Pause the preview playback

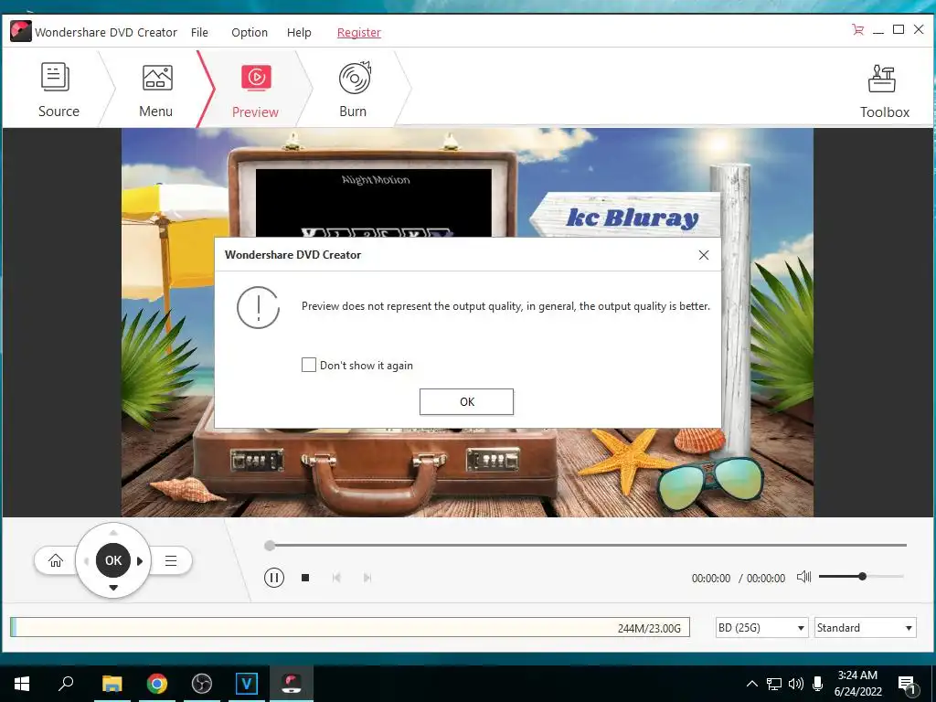[x=274, y=578]
